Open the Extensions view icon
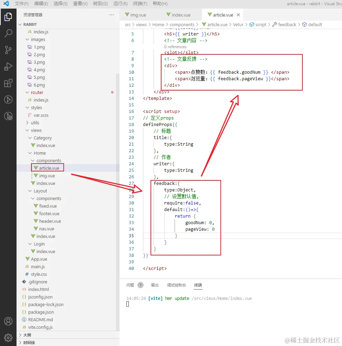Viewport: 342px width, 346px height. pos(8,83)
